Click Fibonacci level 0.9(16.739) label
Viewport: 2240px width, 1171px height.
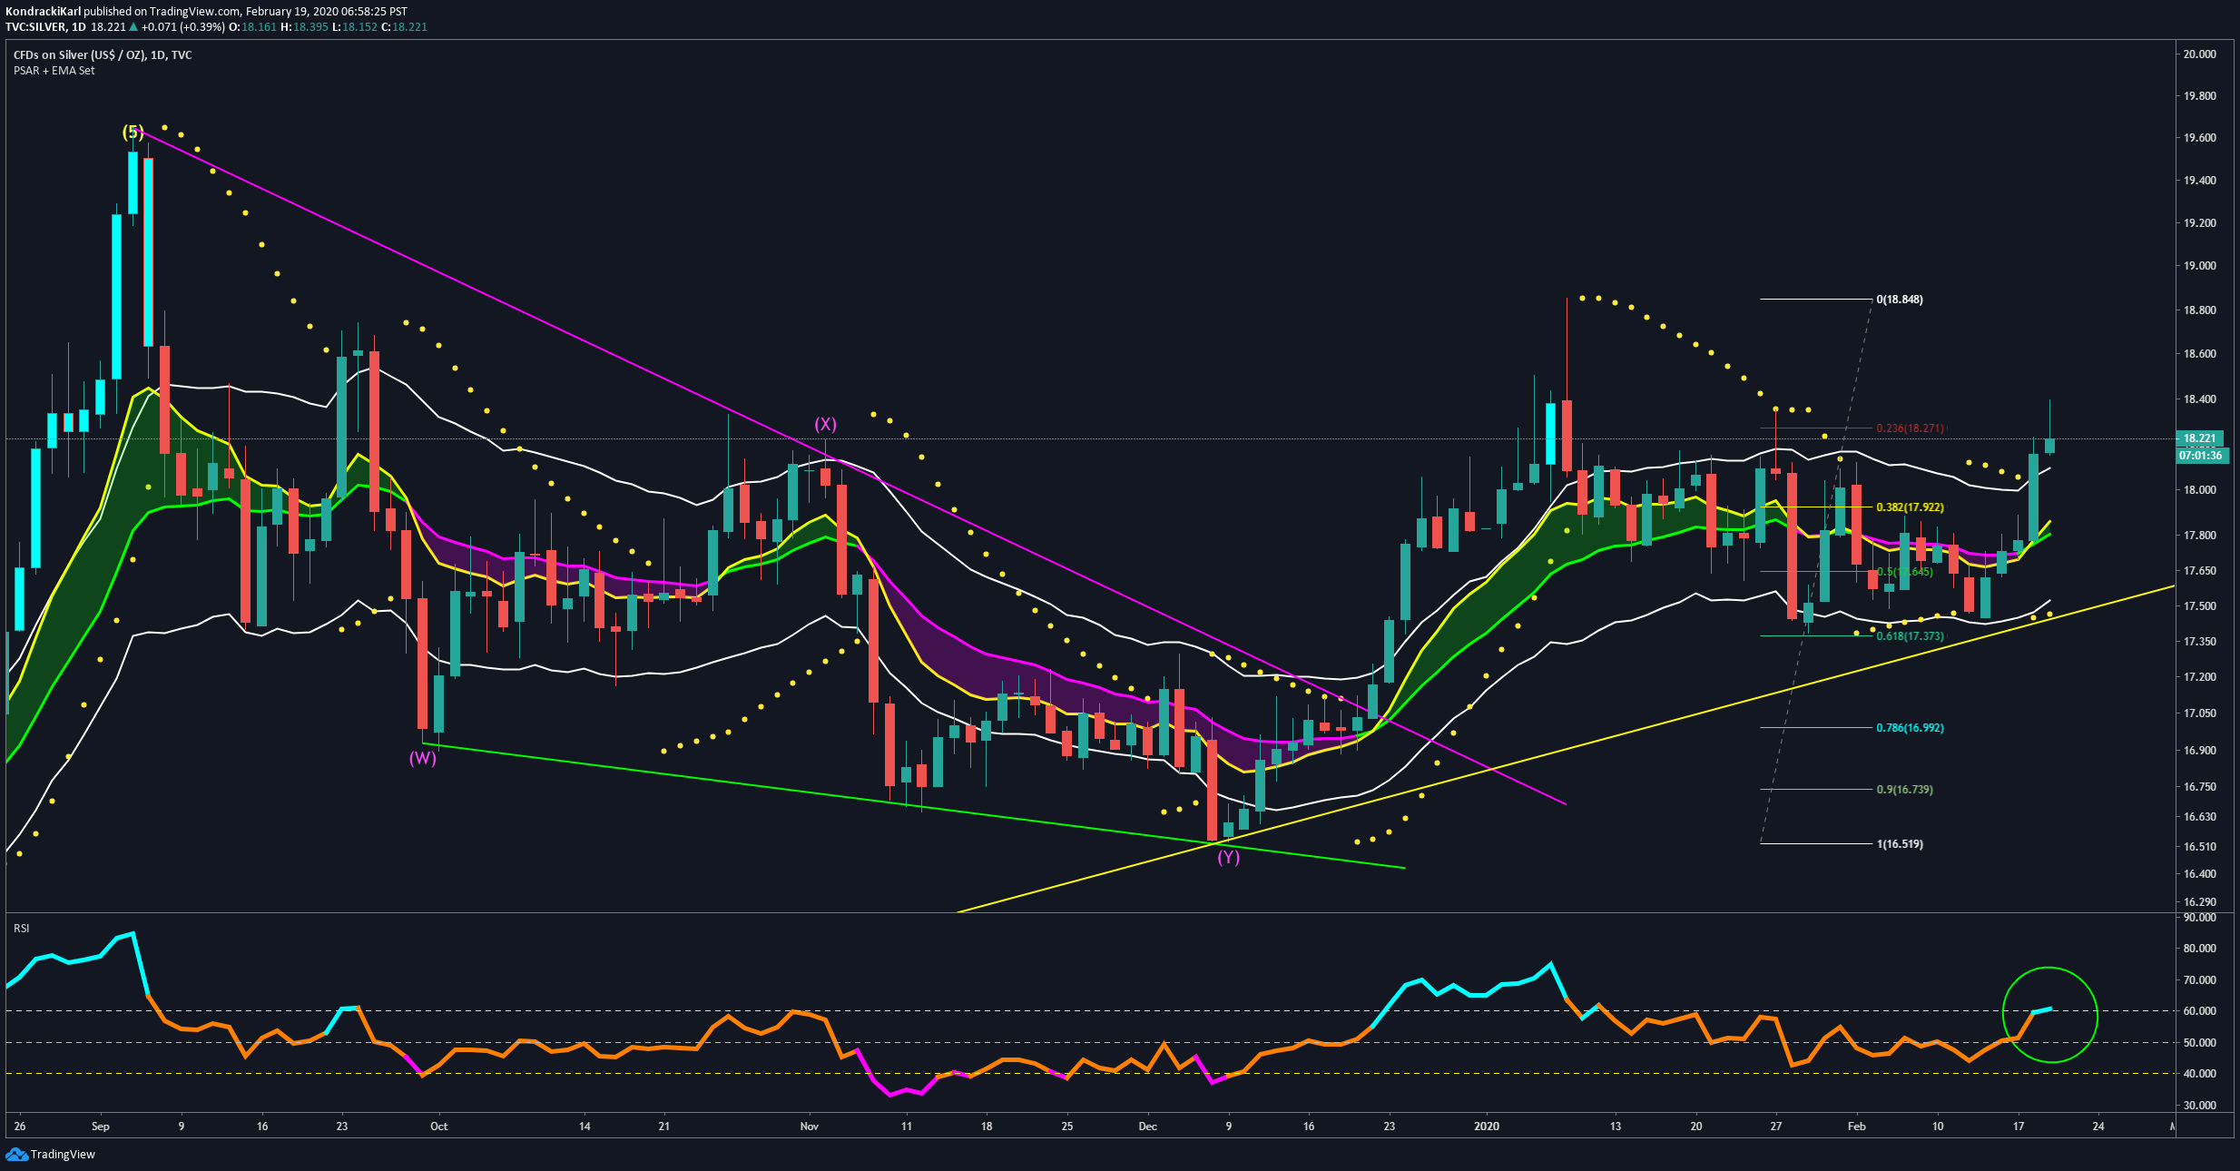pos(1905,790)
